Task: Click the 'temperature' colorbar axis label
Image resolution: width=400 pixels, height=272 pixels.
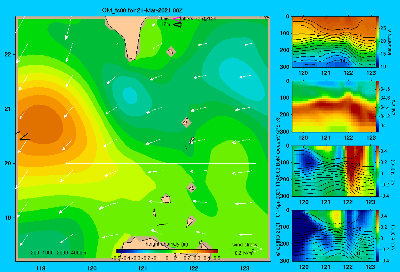Action: tap(389, 42)
